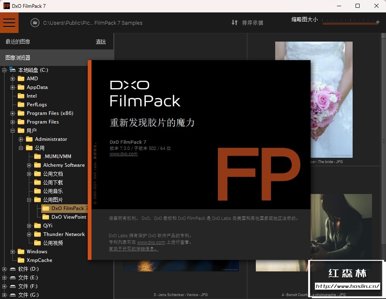386x299 pixels.
Task: Click the AMD folder icon
Action: point(21,79)
